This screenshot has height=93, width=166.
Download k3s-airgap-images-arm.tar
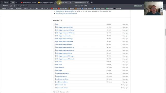coord(64,36)
